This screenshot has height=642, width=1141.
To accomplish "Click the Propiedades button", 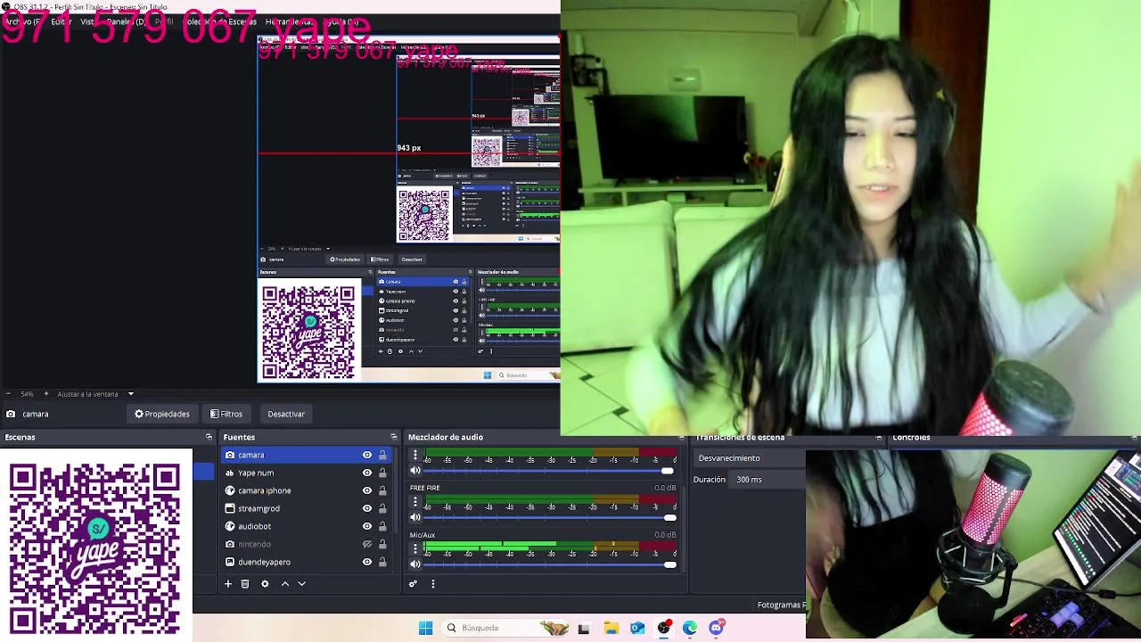I will click(x=162, y=414).
